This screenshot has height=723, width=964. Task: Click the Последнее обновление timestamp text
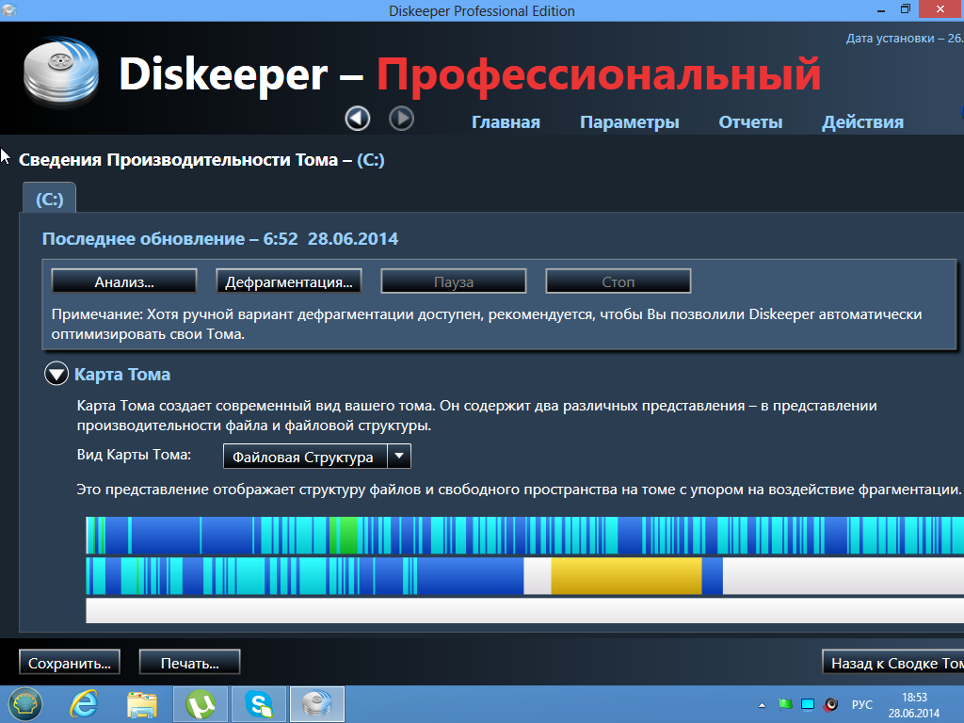click(x=220, y=238)
